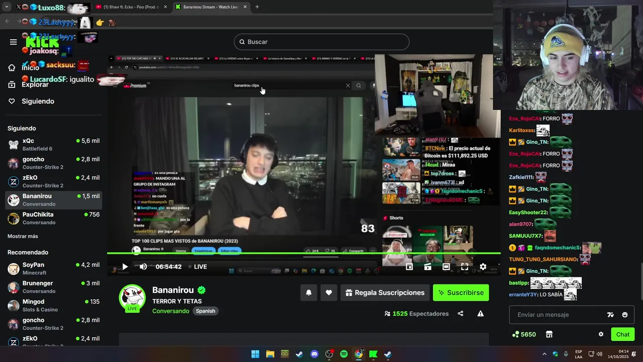This screenshot has height=362, width=643.
Task: Open zEkO channel in Siguiendo list
Action: (54, 182)
